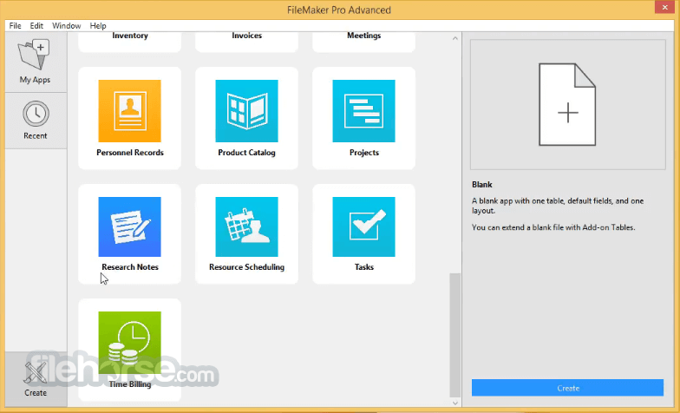Choose the Projects template icon
Image resolution: width=680 pixels, height=413 pixels.
click(364, 111)
